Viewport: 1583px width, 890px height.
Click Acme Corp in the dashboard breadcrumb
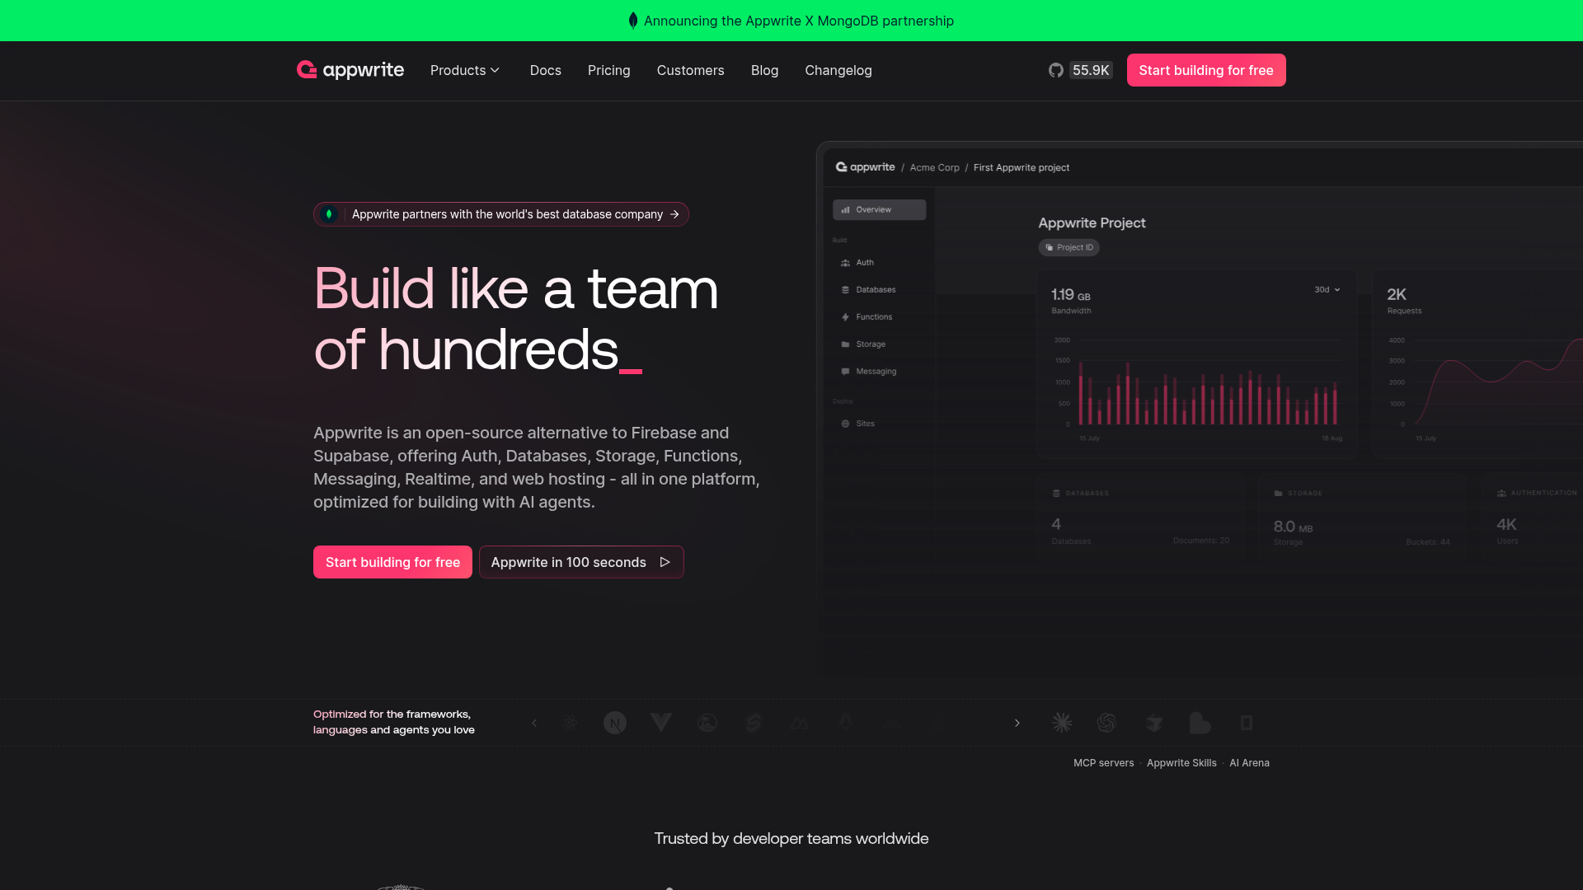click(934, 167)
